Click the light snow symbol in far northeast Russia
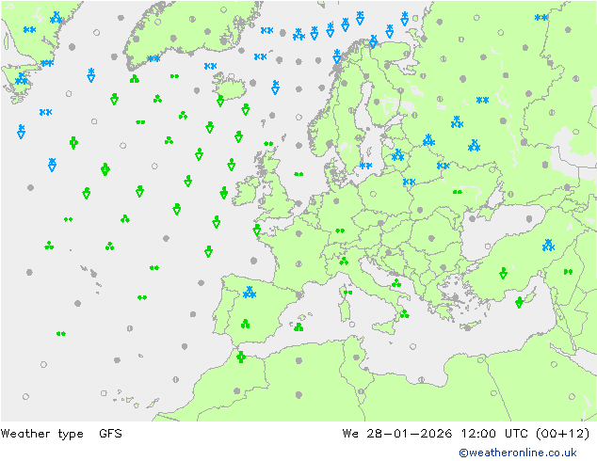The height and width of the screenshot is (461, 597). click(541, 17)
